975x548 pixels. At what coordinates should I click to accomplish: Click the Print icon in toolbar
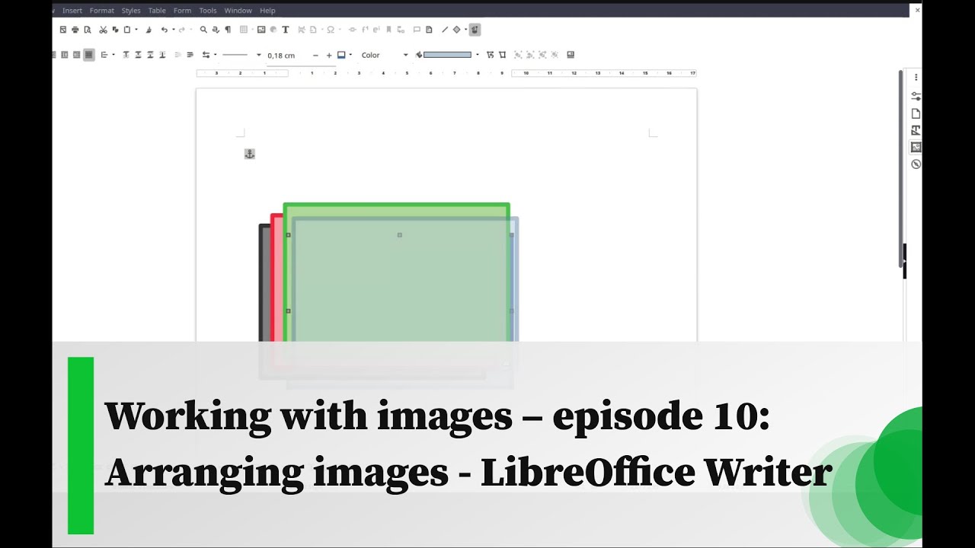(75, 30)
